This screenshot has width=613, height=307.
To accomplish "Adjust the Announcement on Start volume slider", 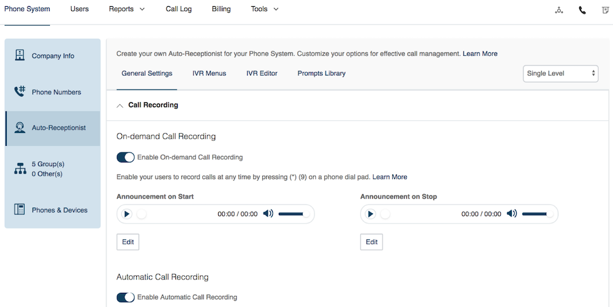I will (294, 214).
